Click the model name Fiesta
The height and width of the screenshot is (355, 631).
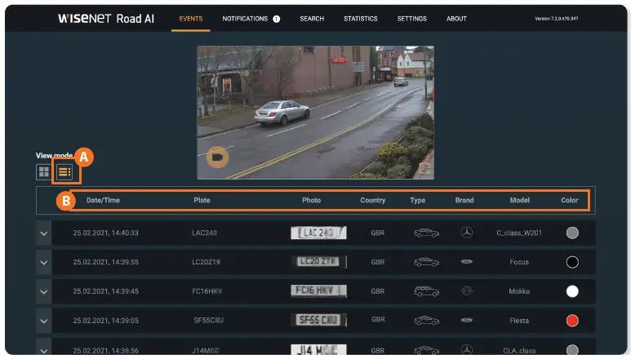[519, 321]
